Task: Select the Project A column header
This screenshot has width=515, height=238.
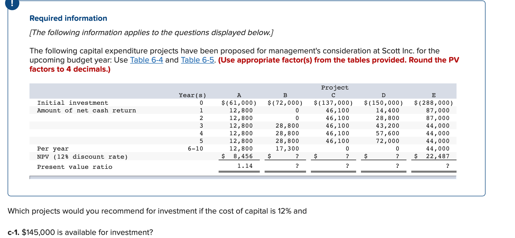Action: (238, 95)
